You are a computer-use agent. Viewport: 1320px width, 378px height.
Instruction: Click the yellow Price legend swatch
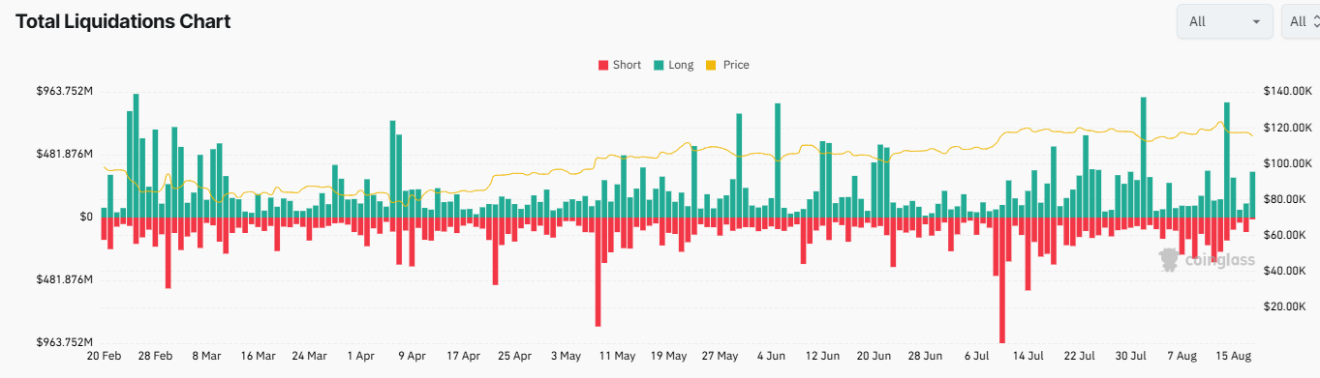tap(711, 65)
